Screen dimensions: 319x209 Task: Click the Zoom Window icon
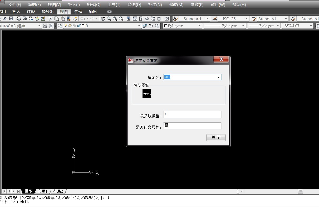pyautogui.click(x=115, y=19)
